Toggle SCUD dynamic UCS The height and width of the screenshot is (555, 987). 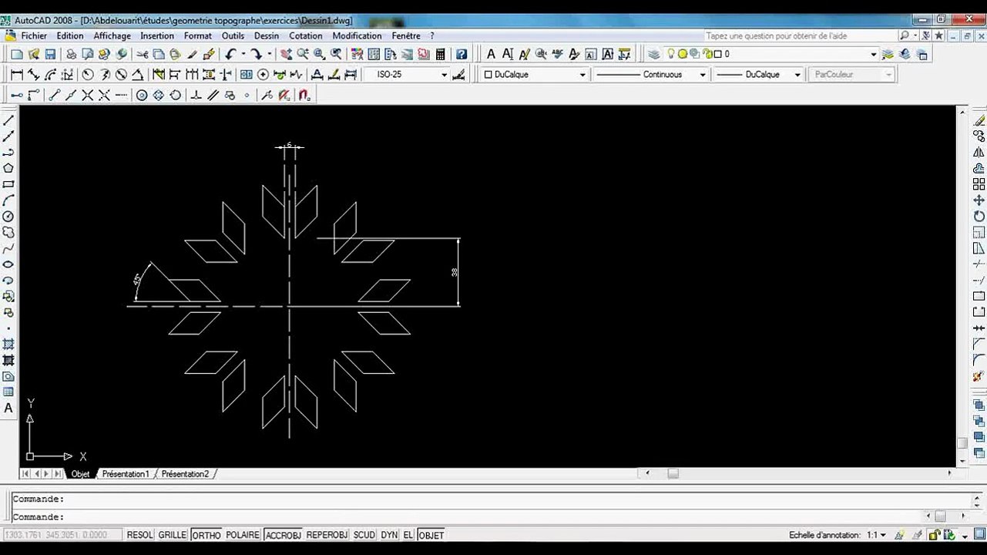point(364,535)
